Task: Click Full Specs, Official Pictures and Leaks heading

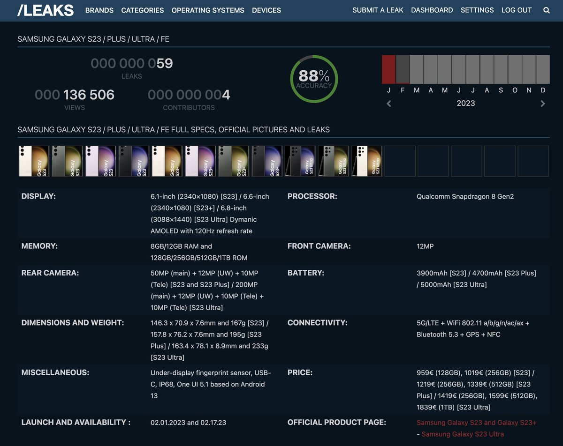Action: click(174, 130)
